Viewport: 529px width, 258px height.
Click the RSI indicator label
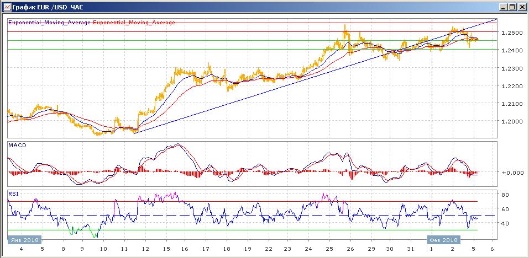click(x=13, y=193)
